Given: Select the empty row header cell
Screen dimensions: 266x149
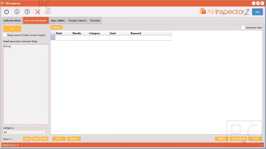Looking at the screenshot, I should [x=53, y=38].
